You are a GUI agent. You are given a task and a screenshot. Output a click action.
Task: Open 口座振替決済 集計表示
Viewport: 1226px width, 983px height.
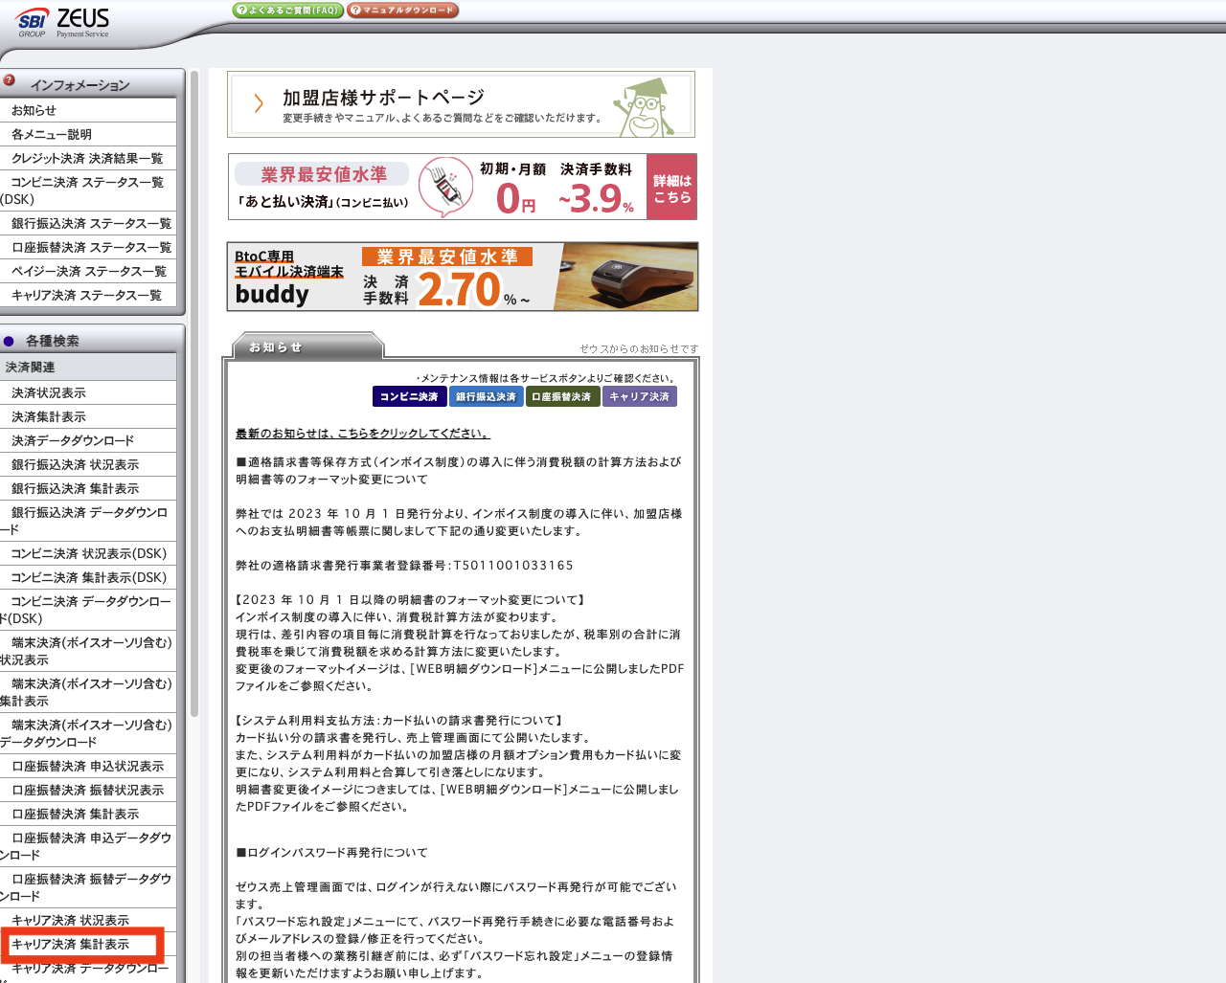[x=88, y=814]
